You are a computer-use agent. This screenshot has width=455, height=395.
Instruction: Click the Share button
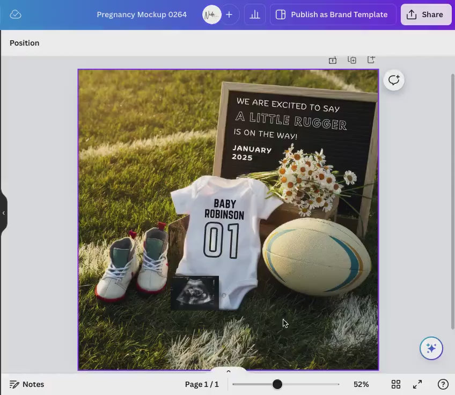pyautogui.click(x=425, y=14)
